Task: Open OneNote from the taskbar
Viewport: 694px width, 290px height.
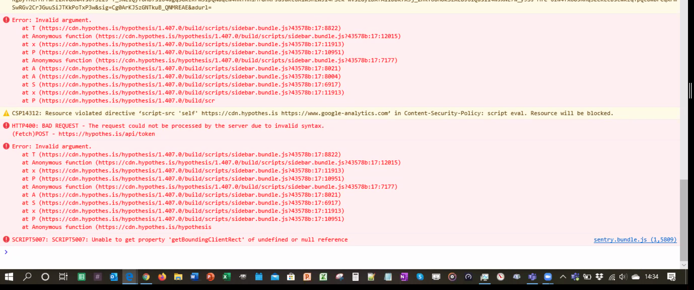Action: click(x=404, y=277)
